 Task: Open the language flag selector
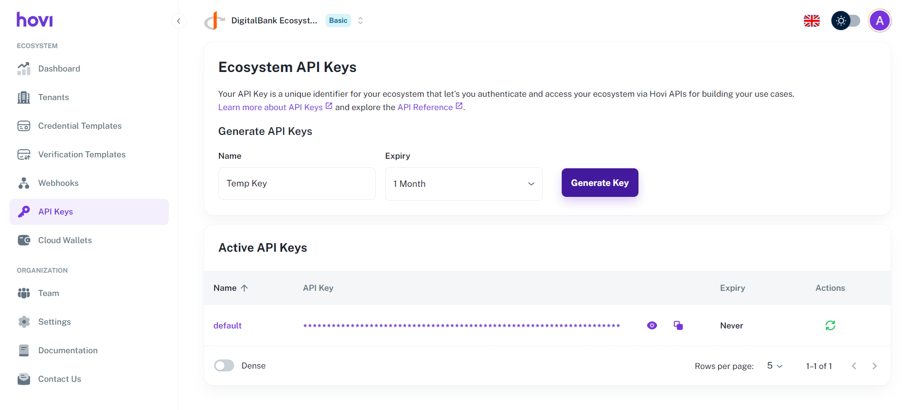point(811,21)
